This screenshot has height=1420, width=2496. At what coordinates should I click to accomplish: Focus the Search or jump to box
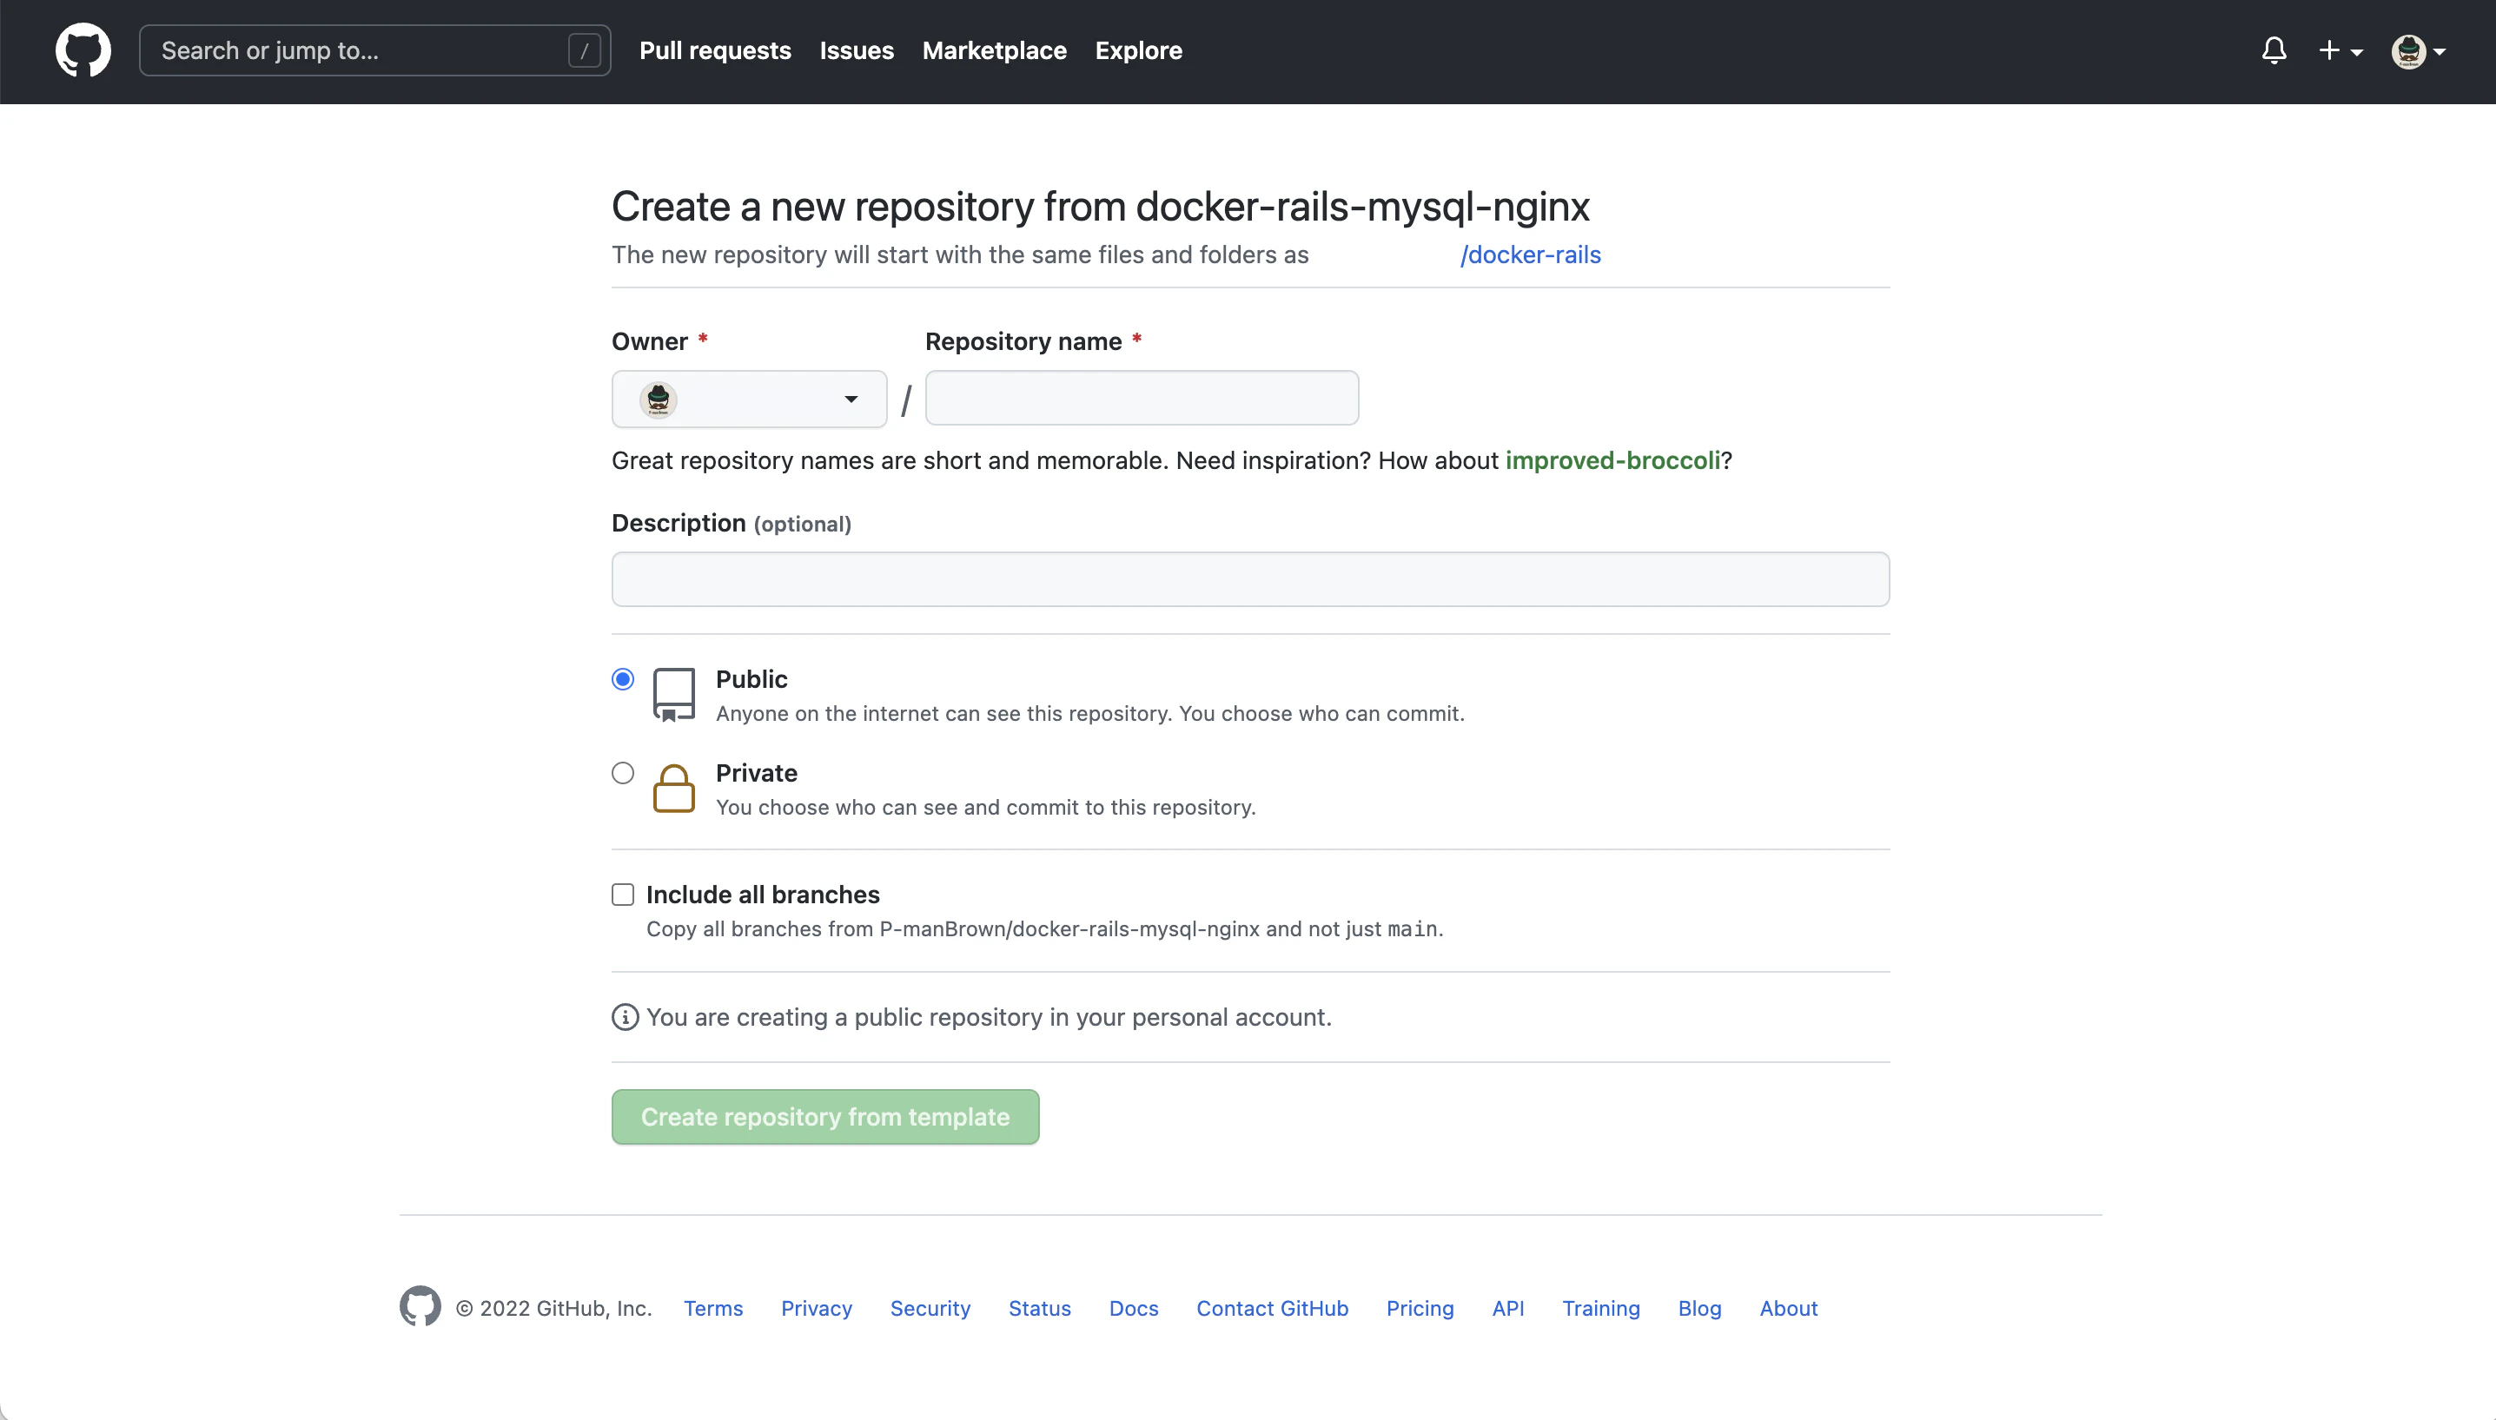coord(375,50)
